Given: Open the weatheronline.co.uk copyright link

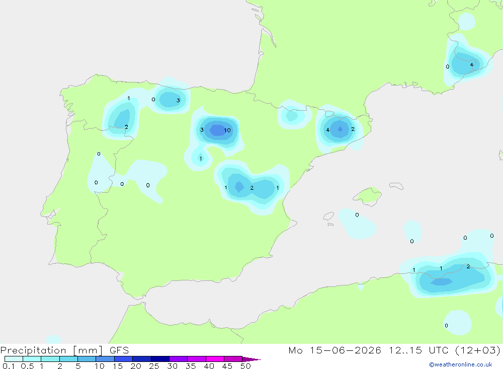Looking at the screenshot, I should pyautogui.click(x=461, y=364).
